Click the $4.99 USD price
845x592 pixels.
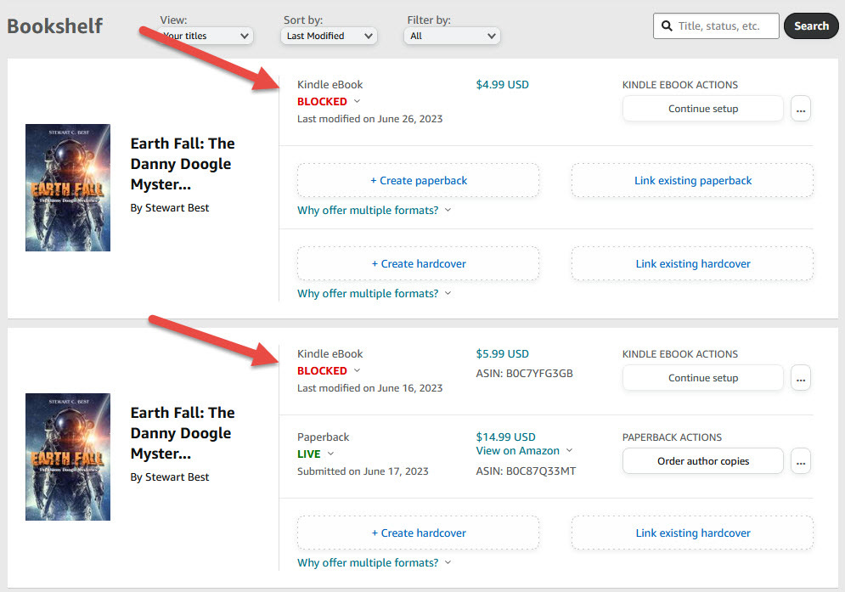pyautogui.click(x=502, y=85)
